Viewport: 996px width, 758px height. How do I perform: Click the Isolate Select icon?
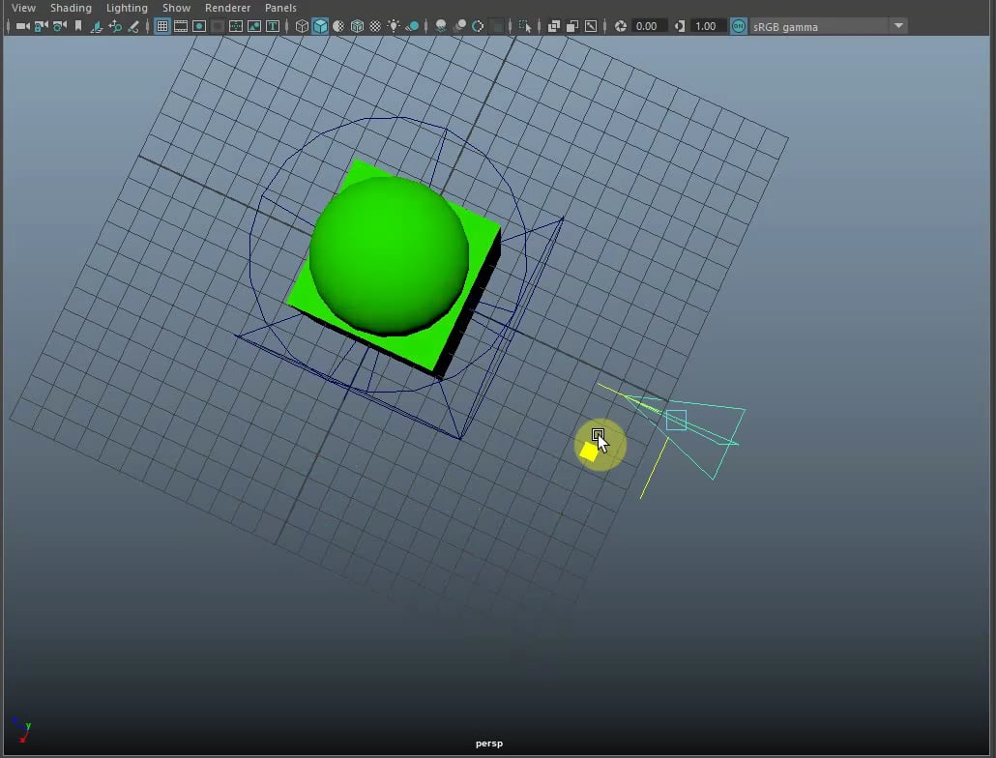(x=525, y=26)
